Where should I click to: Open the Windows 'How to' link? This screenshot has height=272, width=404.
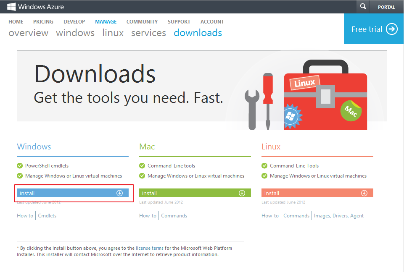[x=25, y=216]
